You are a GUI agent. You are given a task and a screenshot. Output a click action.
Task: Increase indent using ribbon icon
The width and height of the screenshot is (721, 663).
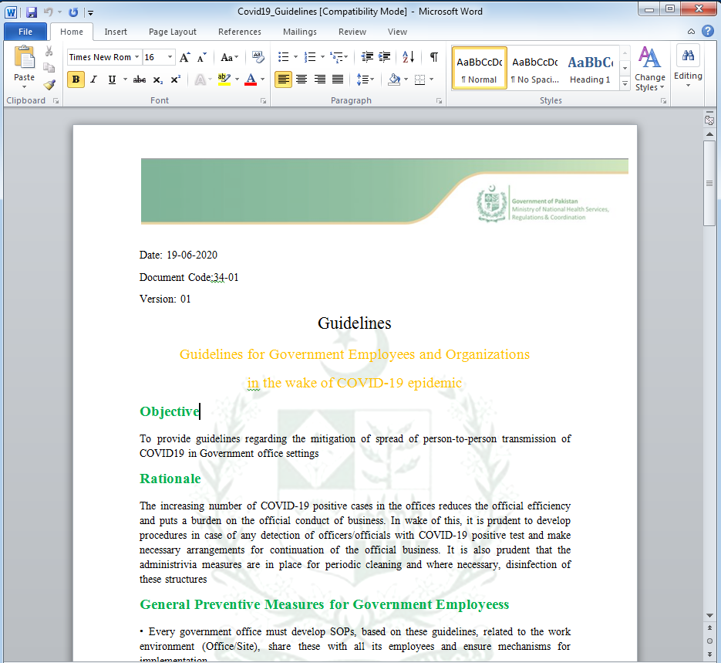385,57
